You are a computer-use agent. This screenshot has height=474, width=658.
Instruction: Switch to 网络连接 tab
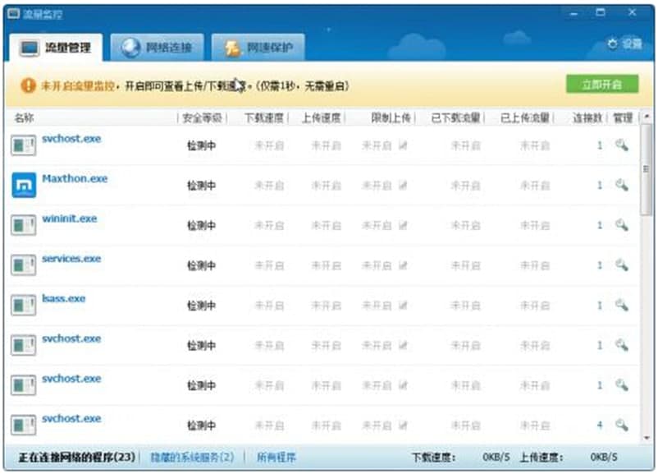pyautogui.click(x=158, y=48)
